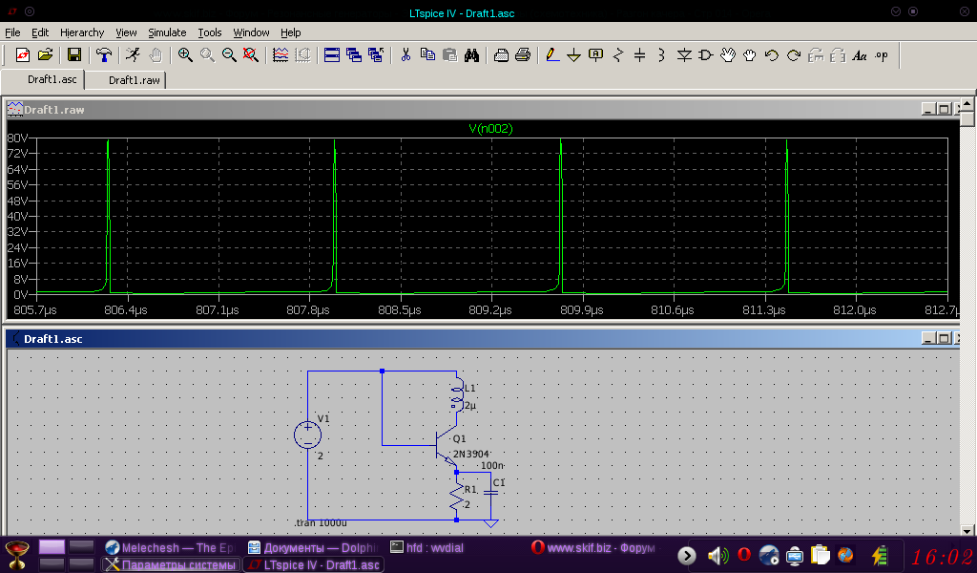977x573 pixels.
Task: Open the Edit menu
Action: point(40,32)
